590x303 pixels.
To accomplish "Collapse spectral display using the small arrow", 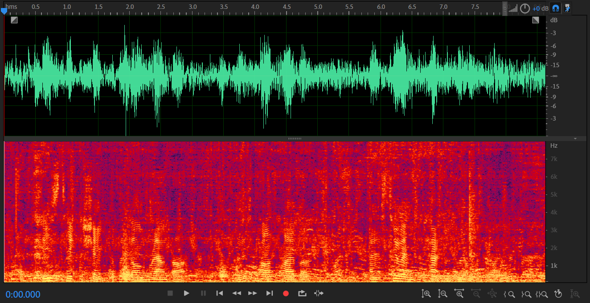I will click(575, 139).
